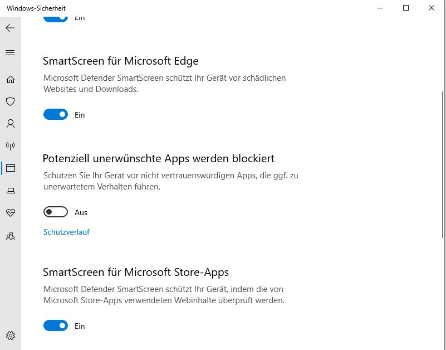Open settings gear in the sidebar
446x350 pixels.
coord(10,336)
